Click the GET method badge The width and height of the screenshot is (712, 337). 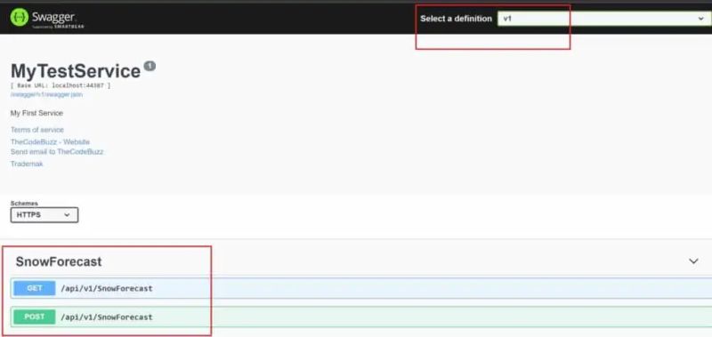(35, 288)
